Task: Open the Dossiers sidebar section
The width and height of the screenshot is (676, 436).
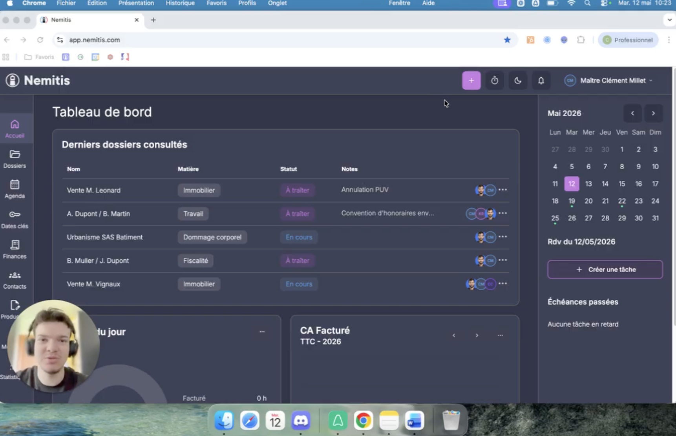Action: coord(15,159)
